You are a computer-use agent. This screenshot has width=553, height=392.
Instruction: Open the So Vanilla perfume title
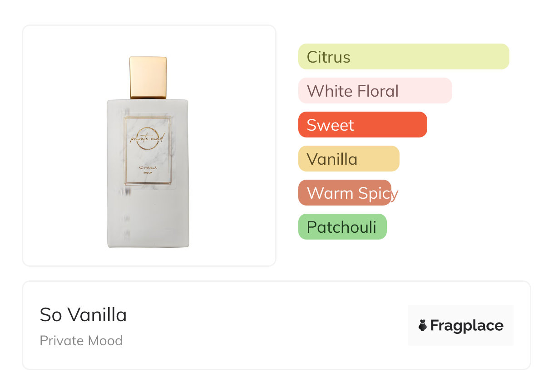tap(83, 314)
